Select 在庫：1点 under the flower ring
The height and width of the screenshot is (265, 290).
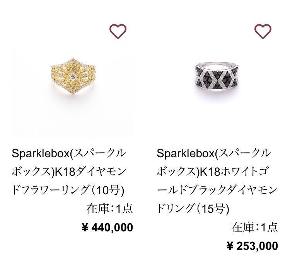click(110, 209)
